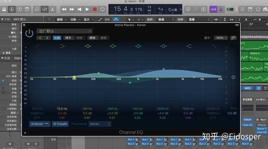Open the Loop Browser icon
This screenshot has width=268, height=149.
[x=258, y=9]
